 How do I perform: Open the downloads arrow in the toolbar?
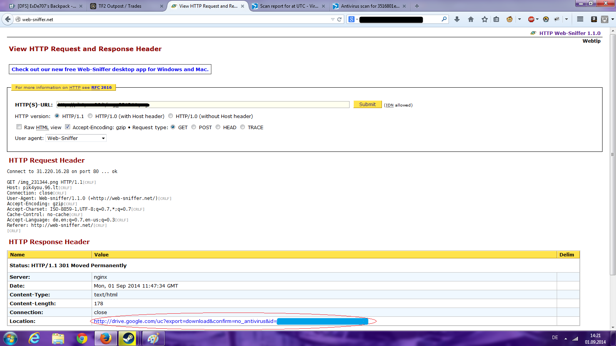click(x=457, y=19)
